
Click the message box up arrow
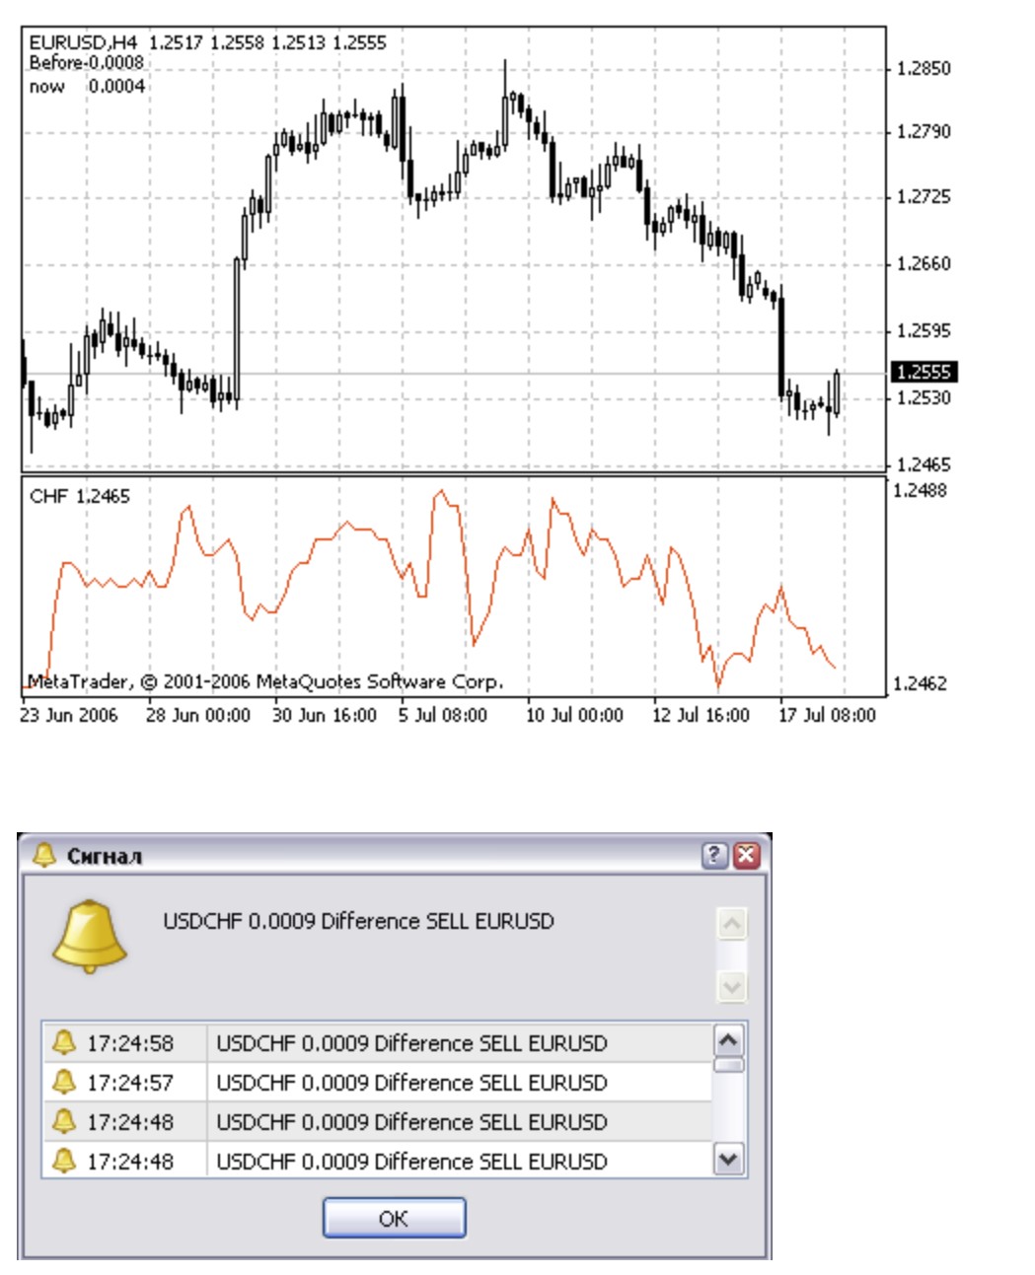(731, 924)
